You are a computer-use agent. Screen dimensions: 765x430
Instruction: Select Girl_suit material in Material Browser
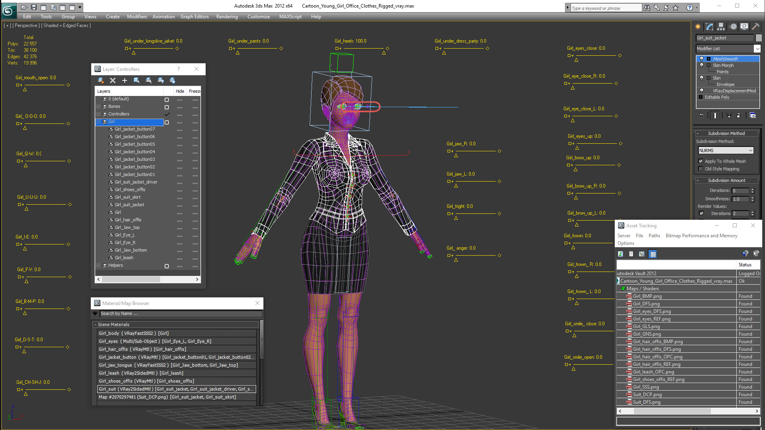click(x=177, y=389)
